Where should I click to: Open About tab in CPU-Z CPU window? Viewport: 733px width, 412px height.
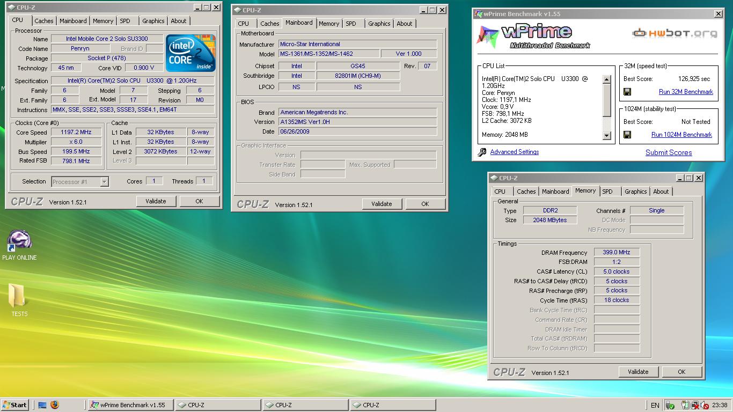coord(178,21)
